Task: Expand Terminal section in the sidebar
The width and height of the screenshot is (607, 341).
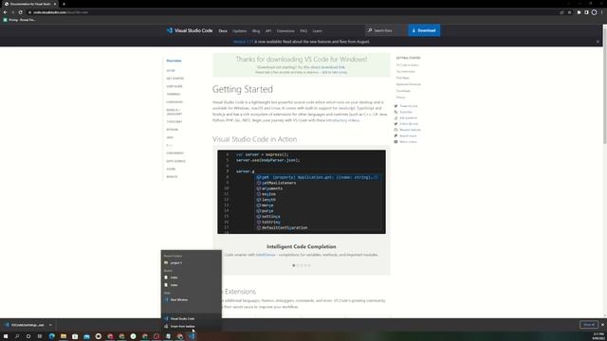Action: click(x=174, y=94)
